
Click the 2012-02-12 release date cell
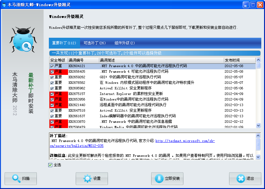234,122
